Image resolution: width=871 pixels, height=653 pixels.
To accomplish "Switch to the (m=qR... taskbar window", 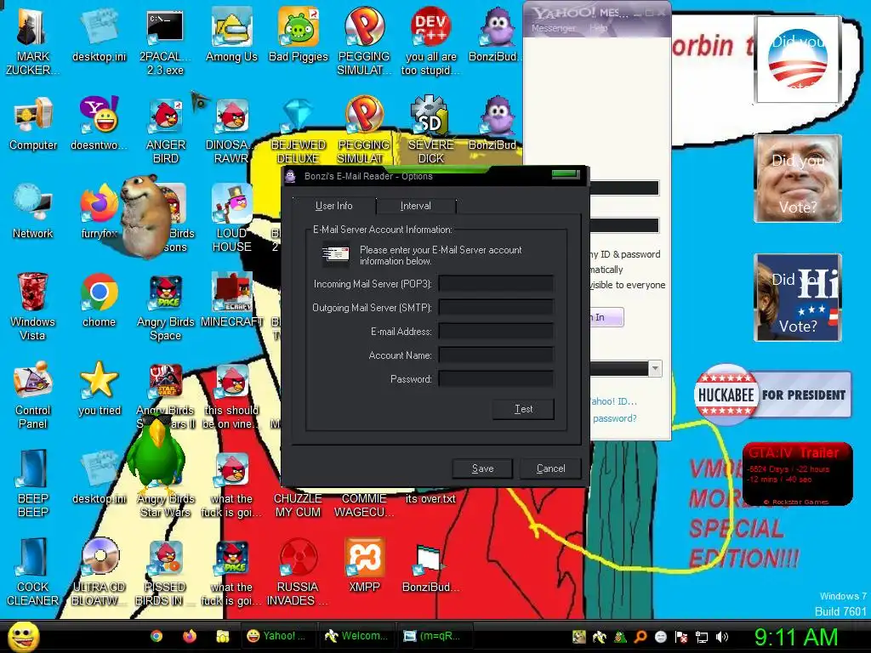I will (433, 636).
